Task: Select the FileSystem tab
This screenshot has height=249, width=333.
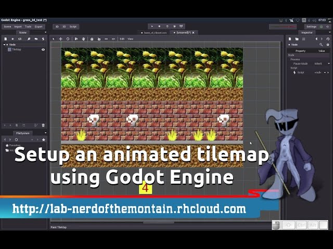Action: (x=23, y=133)
